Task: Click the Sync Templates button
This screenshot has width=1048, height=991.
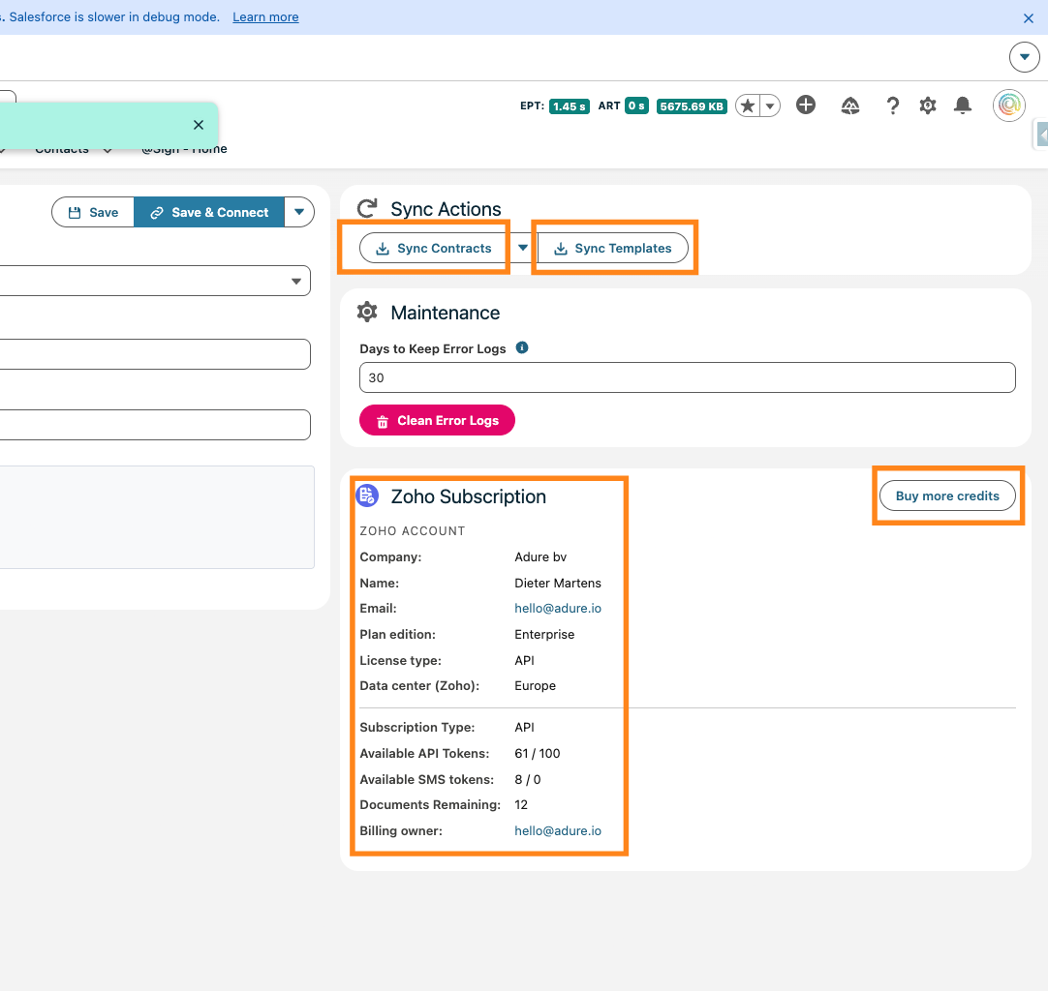Action: coord(612,248)
